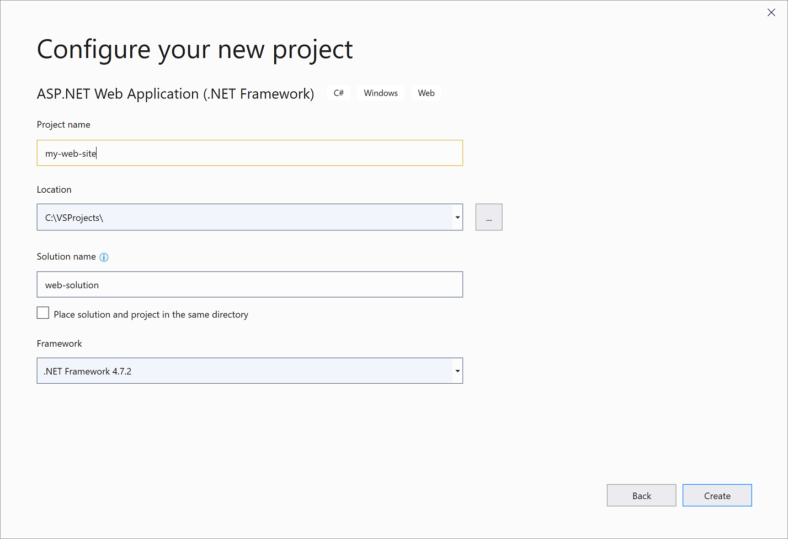Click the checkbox label text about same directory
The height and width of the screenshot is (539, 788).
pyautogui.click(x=151, y=315)
